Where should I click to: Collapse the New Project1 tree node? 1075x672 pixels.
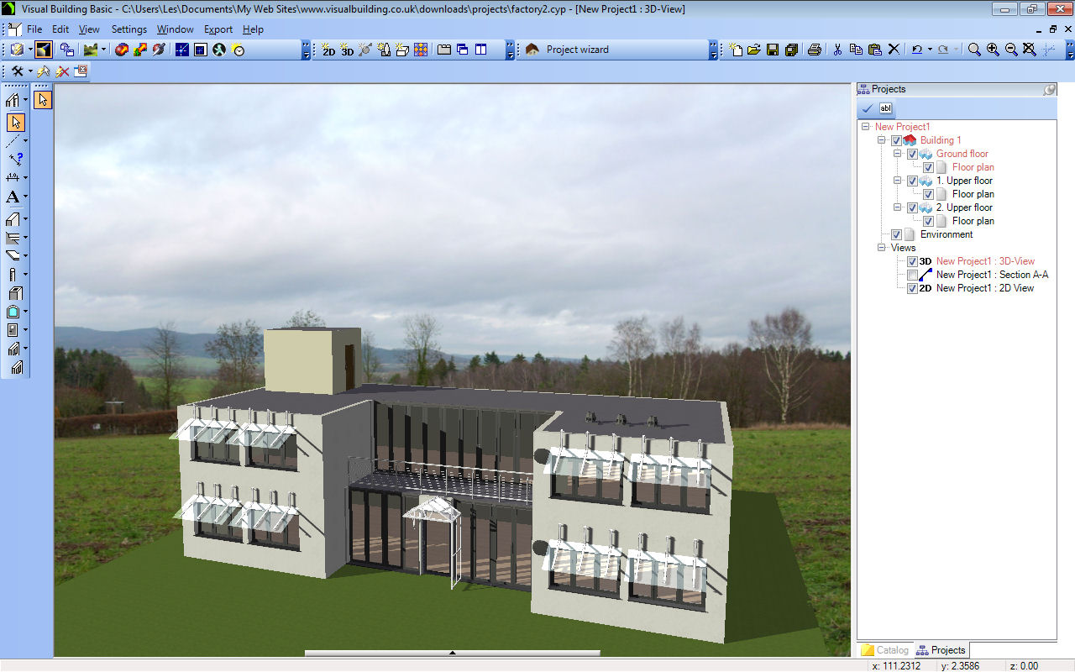[x=865, y=127]
